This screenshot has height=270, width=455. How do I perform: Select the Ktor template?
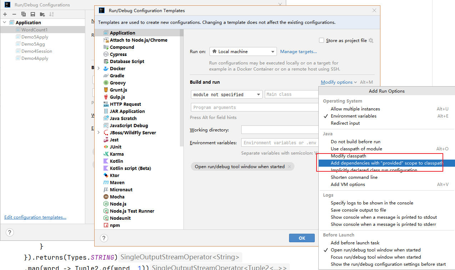point(115,175)
